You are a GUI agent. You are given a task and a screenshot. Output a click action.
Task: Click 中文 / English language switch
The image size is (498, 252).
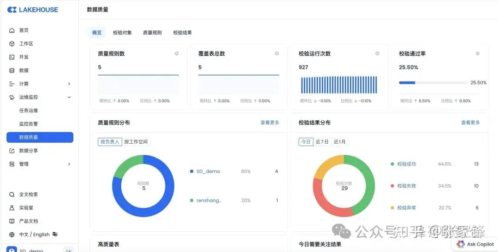pyautogui.click(x=34, y=234)
